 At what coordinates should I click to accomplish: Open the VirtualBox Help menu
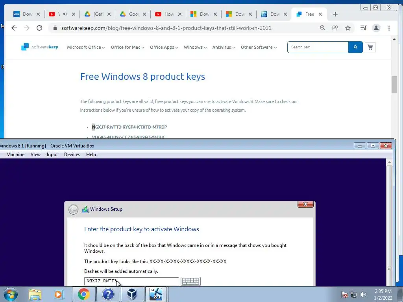click(x=91, y=154)
